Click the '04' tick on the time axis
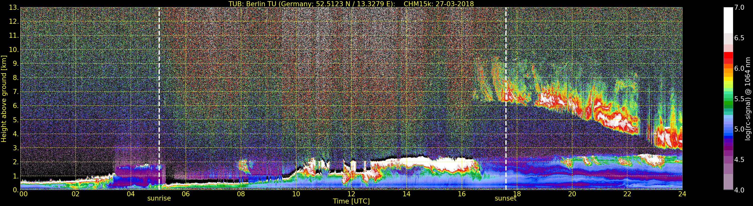This screenshot has width=753, height=206. tap(131, 194)
